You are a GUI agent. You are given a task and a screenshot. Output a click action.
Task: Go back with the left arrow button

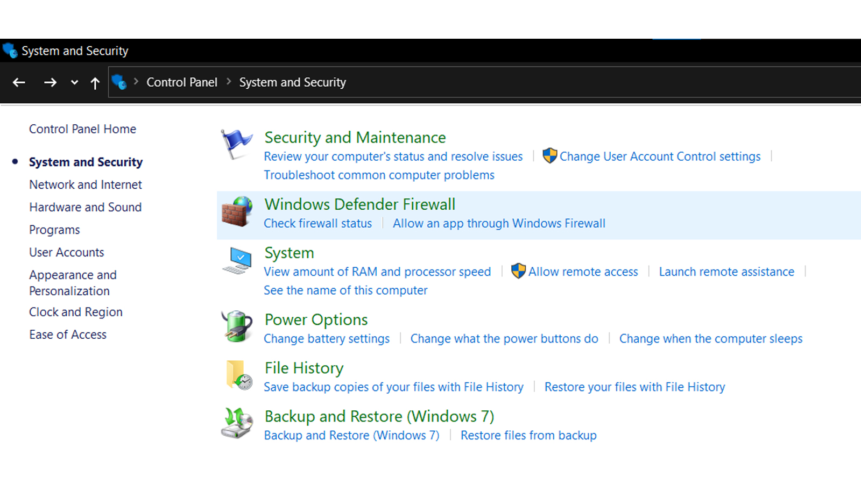click(x=19, y=82)
